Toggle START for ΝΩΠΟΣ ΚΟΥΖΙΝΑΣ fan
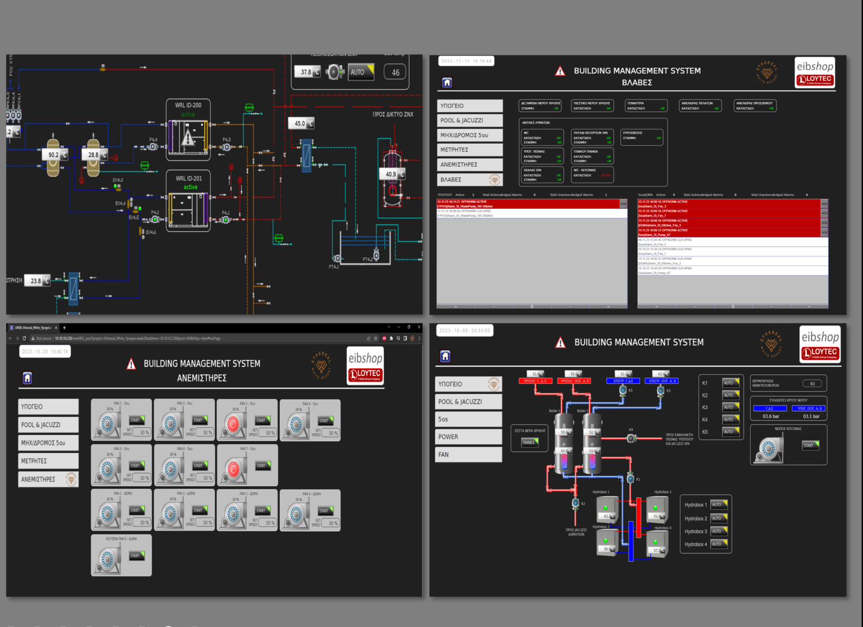863x627 pixels. coord(810,445)
